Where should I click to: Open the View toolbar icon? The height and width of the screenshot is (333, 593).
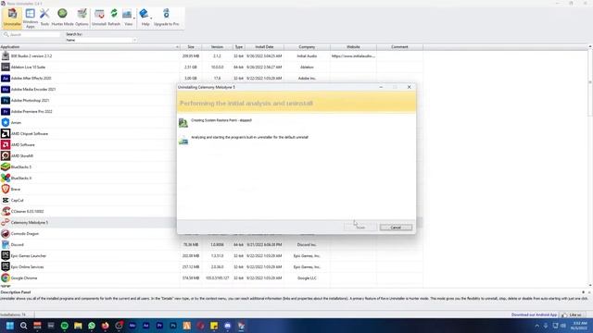click(x=127, y=18)
